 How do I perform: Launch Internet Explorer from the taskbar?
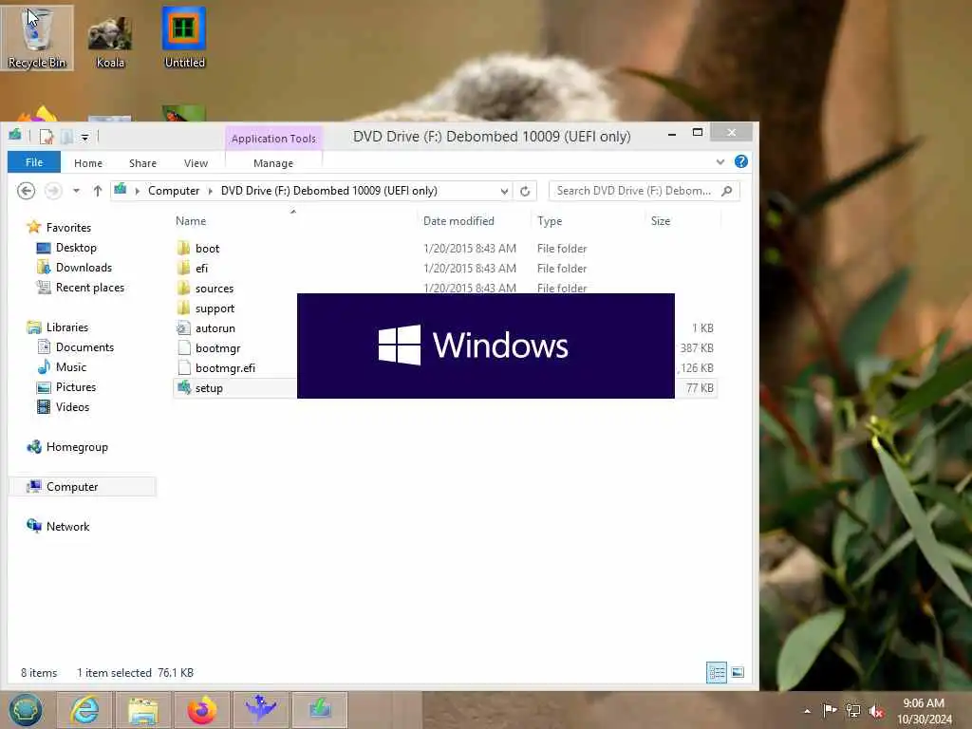(84, 710)
